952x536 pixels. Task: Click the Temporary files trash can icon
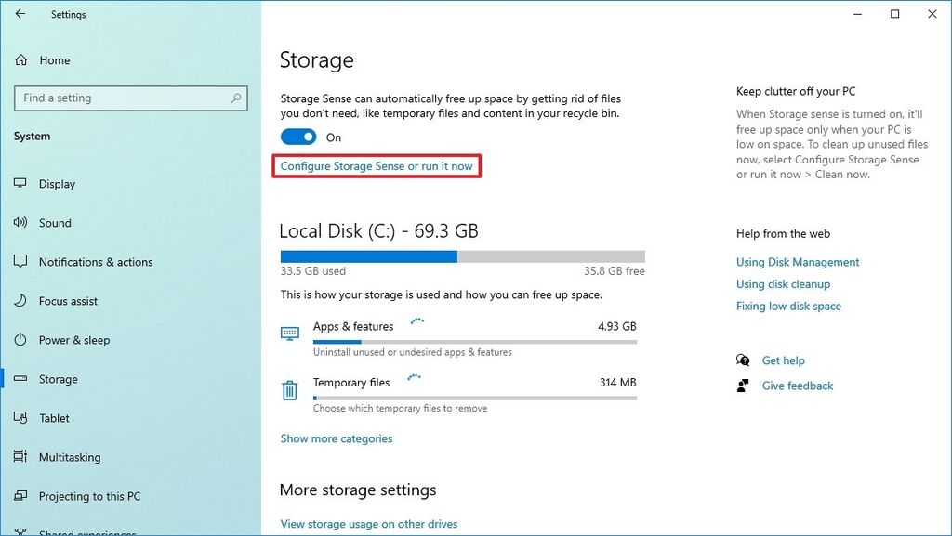[x=289, y=390]
